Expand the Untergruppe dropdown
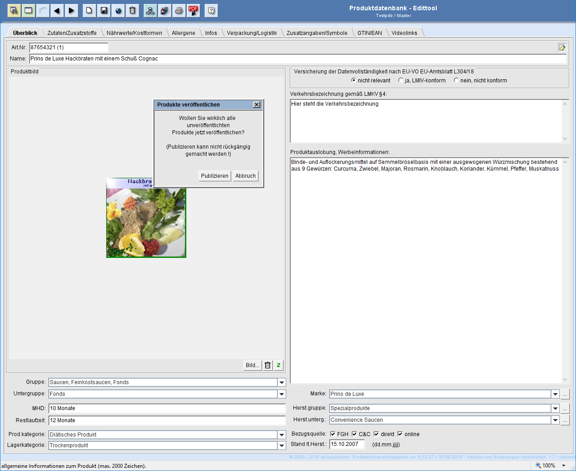 pos(282,394)
